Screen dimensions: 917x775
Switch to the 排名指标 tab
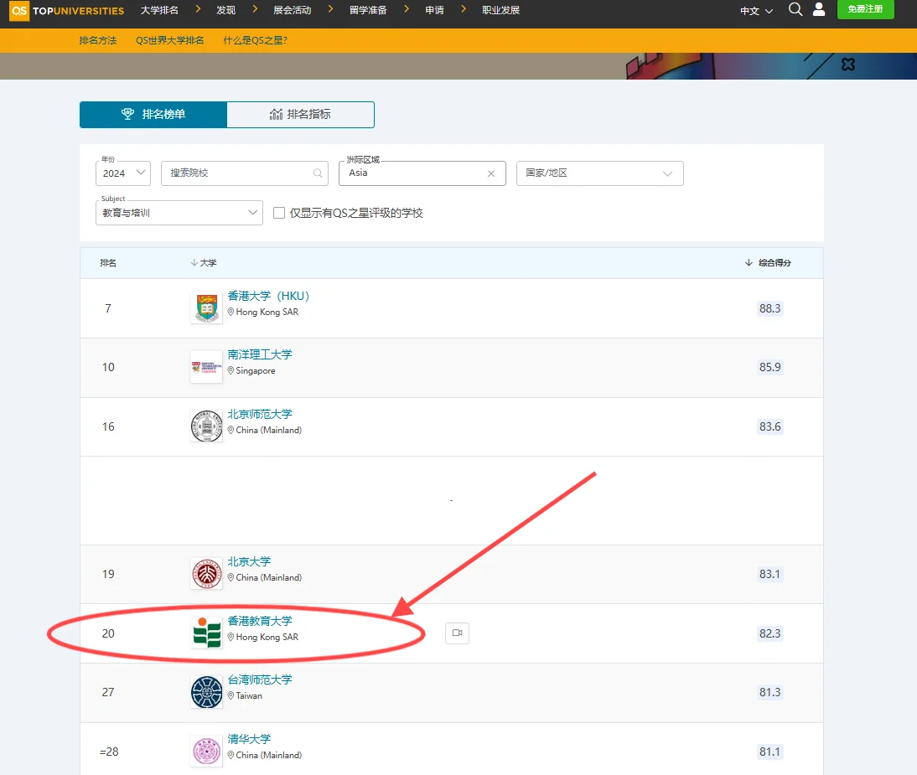(x=300, y=114)
